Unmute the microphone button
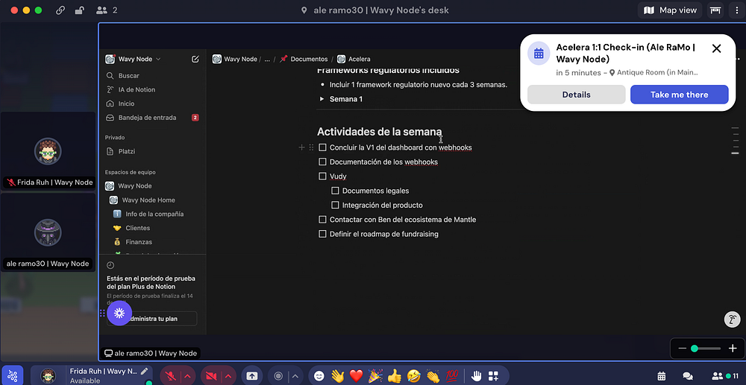The width and height of the screenshot is (746, 385). (x=171, y=376)
